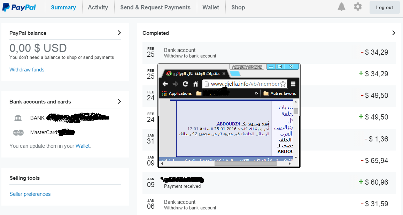Viewport: 403px width, 215px height.
Task: Open the Shop tab
Action: click(x=238, y=7)
